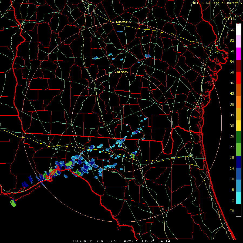This screenshot has width=243, height=243.
Task: Click the "TOPS" legend heading
Action: click(237, 16)
